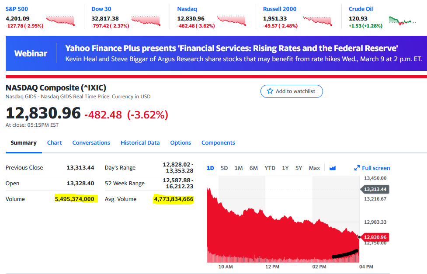Open the Crude Oil ticker link
Viewport: 427px width, 274px height.
click(x=361, y=9)
